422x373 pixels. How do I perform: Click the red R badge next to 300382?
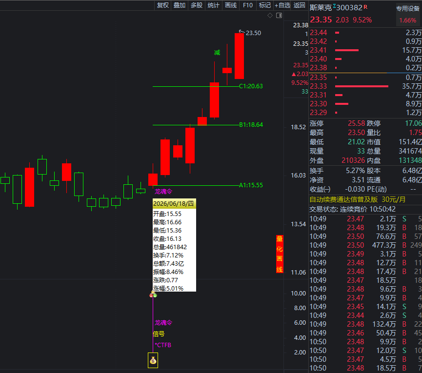(x=365, y=7)
